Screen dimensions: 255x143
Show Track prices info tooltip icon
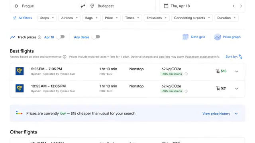click(39, 37)
